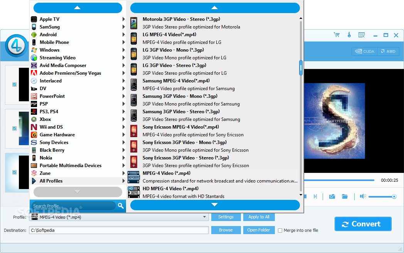Take a snapshot with the camera icon
404x253 pixels.
tap(332, 196)
